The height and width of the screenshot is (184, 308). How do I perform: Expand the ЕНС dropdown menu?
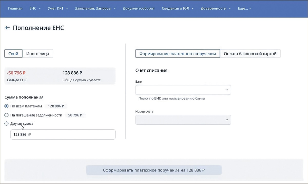(35, 8)
